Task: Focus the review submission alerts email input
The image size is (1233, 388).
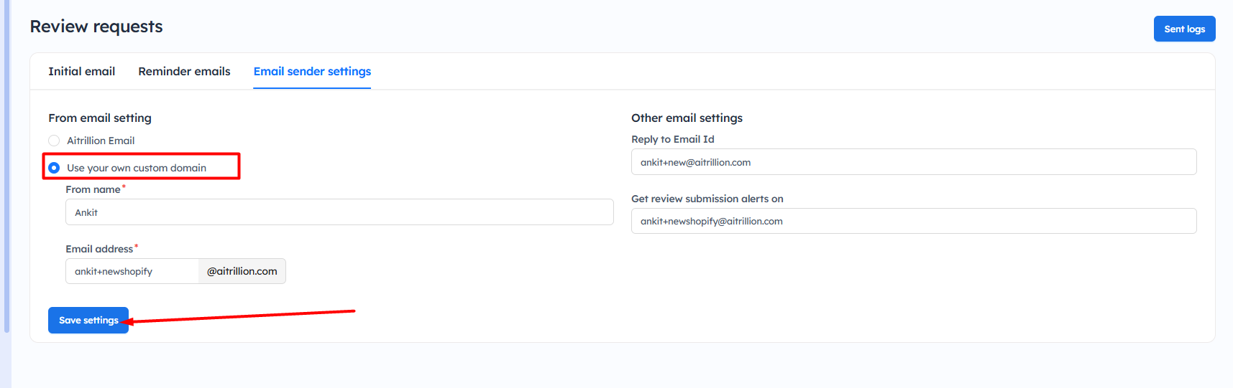Action: click(913, 221)
